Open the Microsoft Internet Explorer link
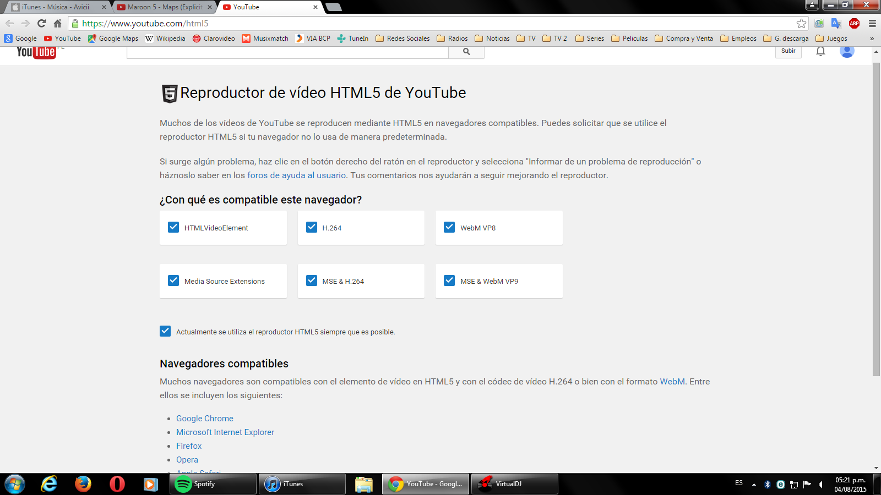This screenshot has height=495, width=881. click(225, 432)
